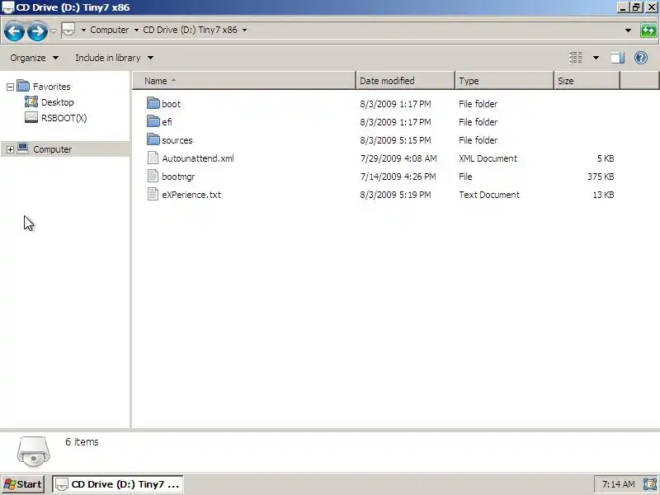Collapse the Favorites tree node
Viewport: 660px width, 495px height.
tap(10, 87)
